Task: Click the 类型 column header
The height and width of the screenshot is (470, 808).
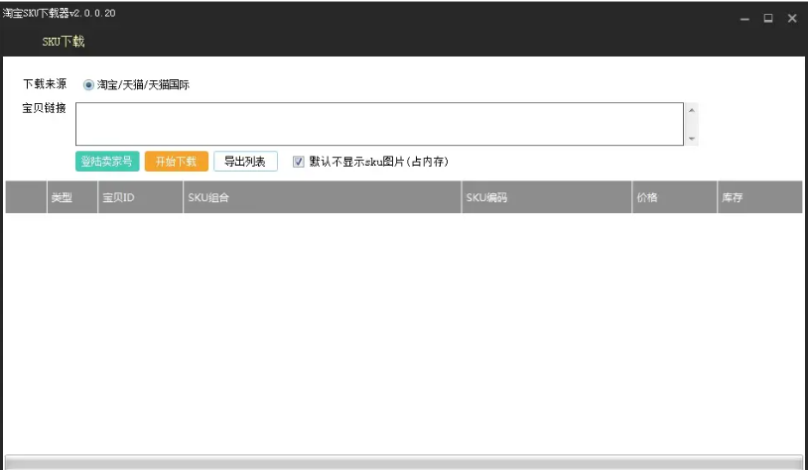Action: [x=72, y=197]
